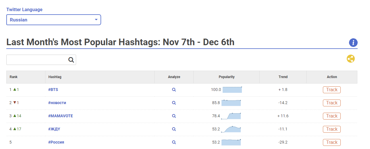Click analyze icon for #новости
Screen dimensions: 370x149
pyautogui.click(x=174, y=103)
